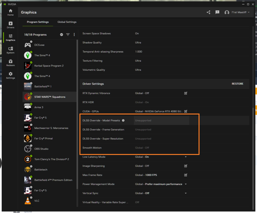
Task: Click DLSS Override - Frame Generation label
Action: click(103, 130)
